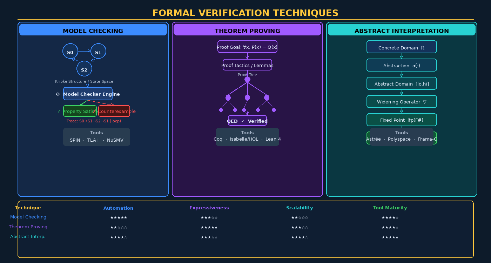Click the trace text S0→S1→S2→S1 (loop)
Screen dimensions: 491x263
95,121
